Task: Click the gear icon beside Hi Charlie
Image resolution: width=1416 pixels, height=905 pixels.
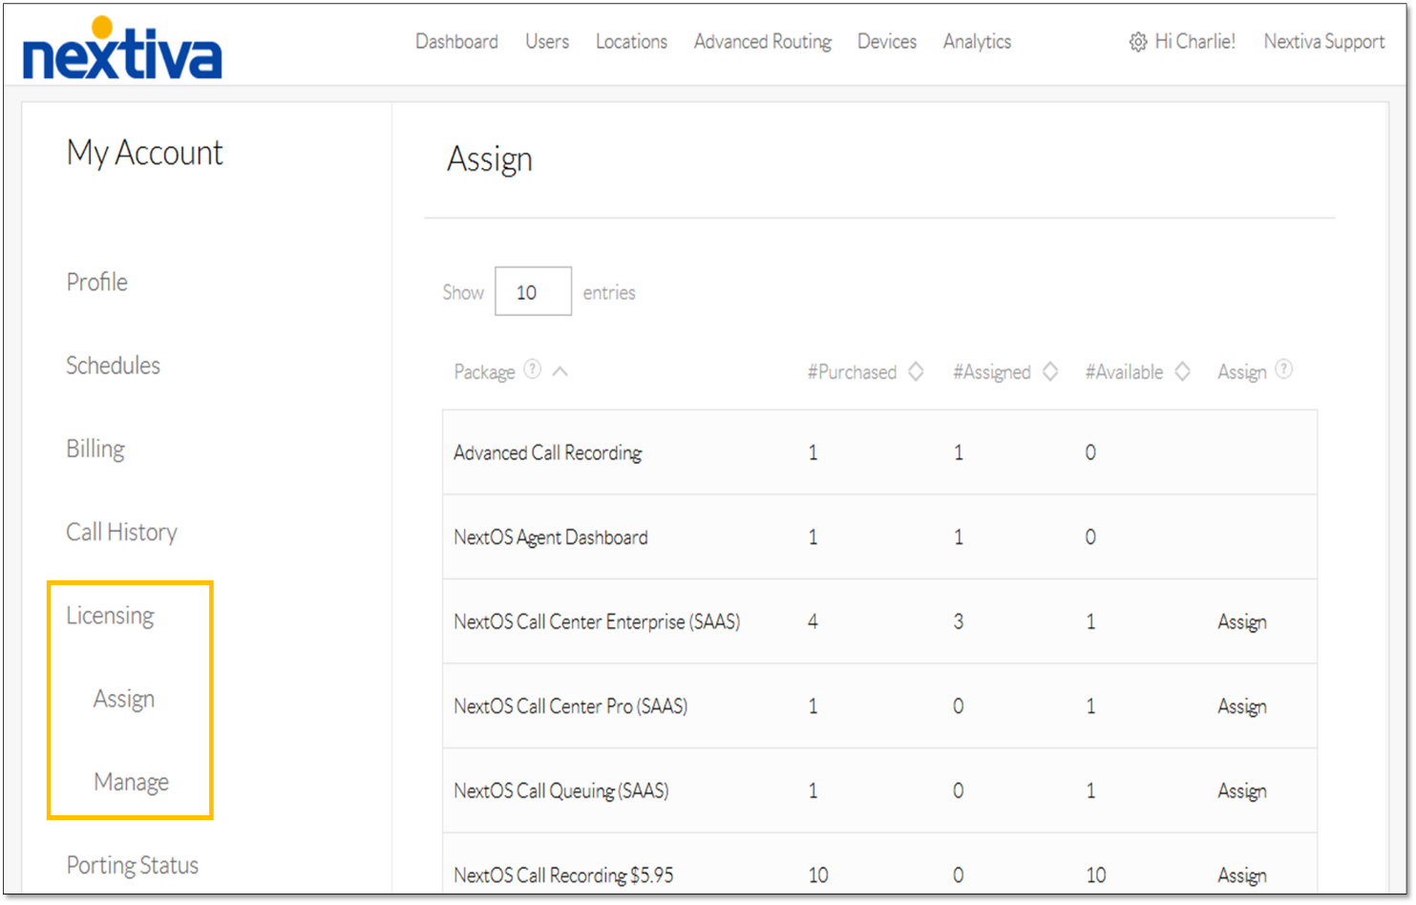Action: pyautogui.click(x=1137, y=42)
